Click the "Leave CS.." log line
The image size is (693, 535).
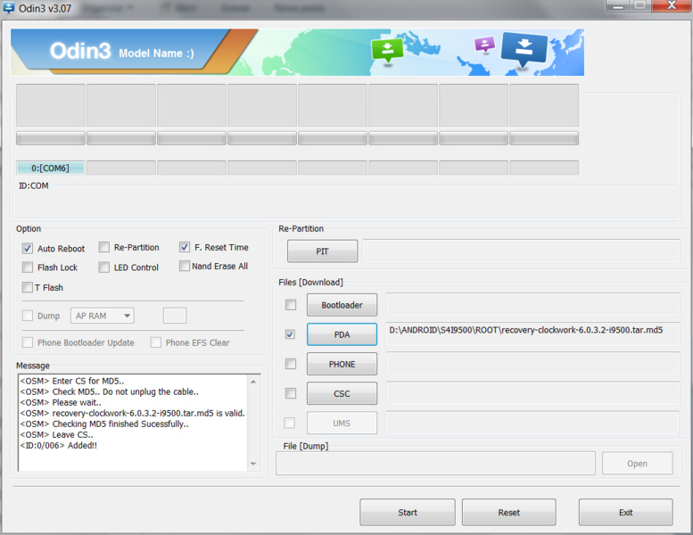[x=56, y=435]
